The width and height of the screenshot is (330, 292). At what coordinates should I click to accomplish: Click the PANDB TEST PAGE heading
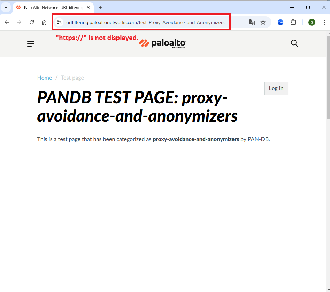click(x=137, y=106)
